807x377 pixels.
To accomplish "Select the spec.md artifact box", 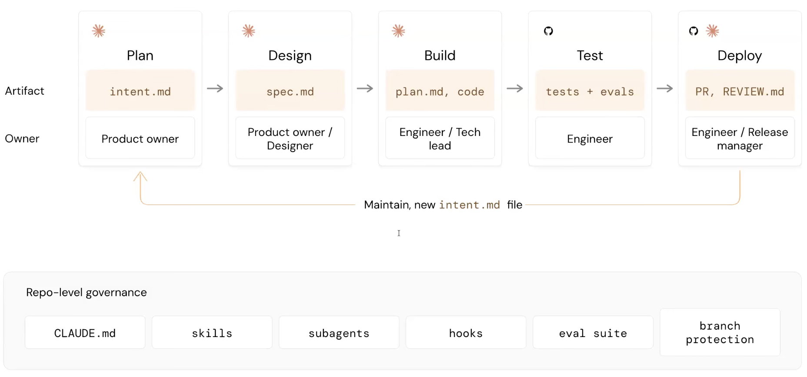I will [x=290, y=90].
